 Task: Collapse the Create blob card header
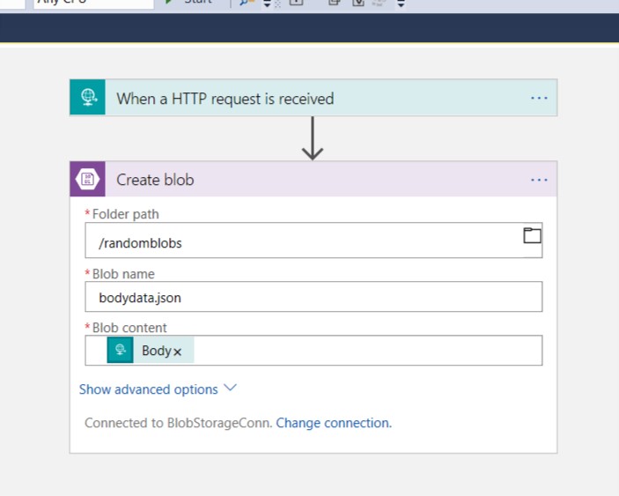pyautogui.click(x=313, y=179)
